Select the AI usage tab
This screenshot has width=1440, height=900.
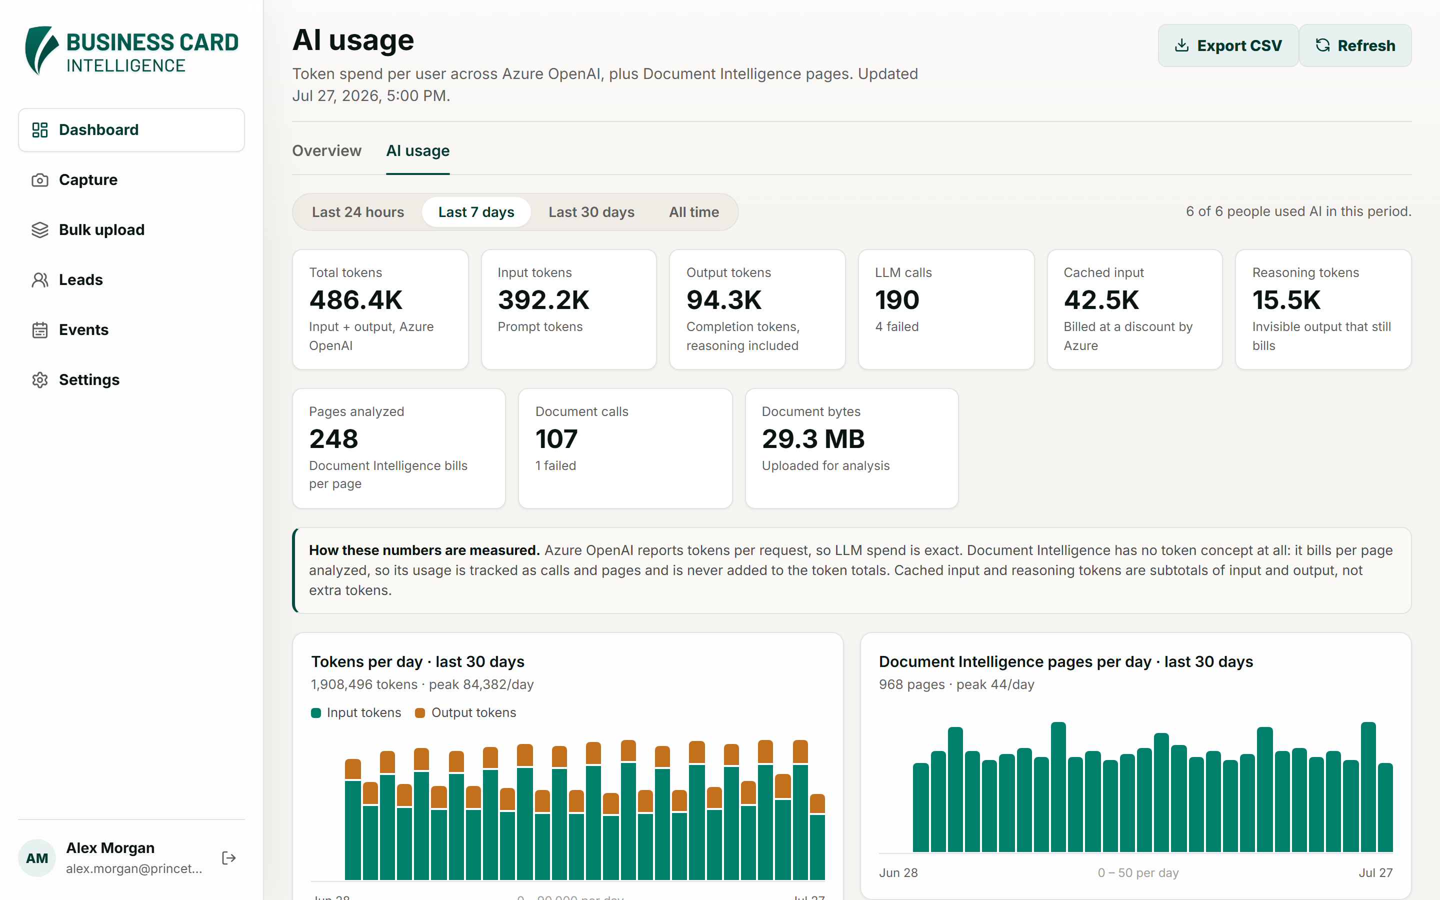[417, 150]
